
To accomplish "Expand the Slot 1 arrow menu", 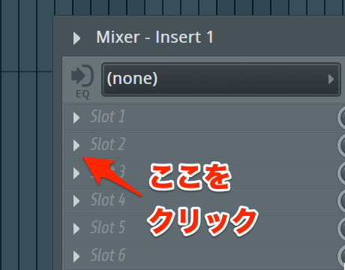I will (x=76, y=118).
